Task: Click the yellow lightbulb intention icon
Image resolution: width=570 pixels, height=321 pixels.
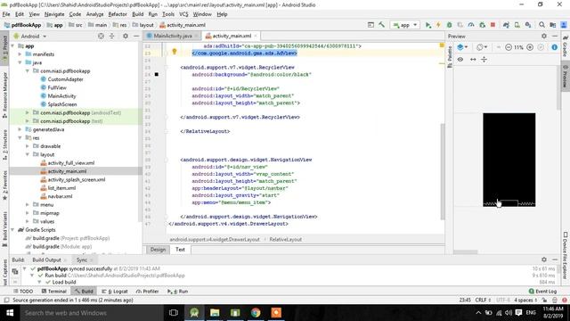Action: (175, 52)
